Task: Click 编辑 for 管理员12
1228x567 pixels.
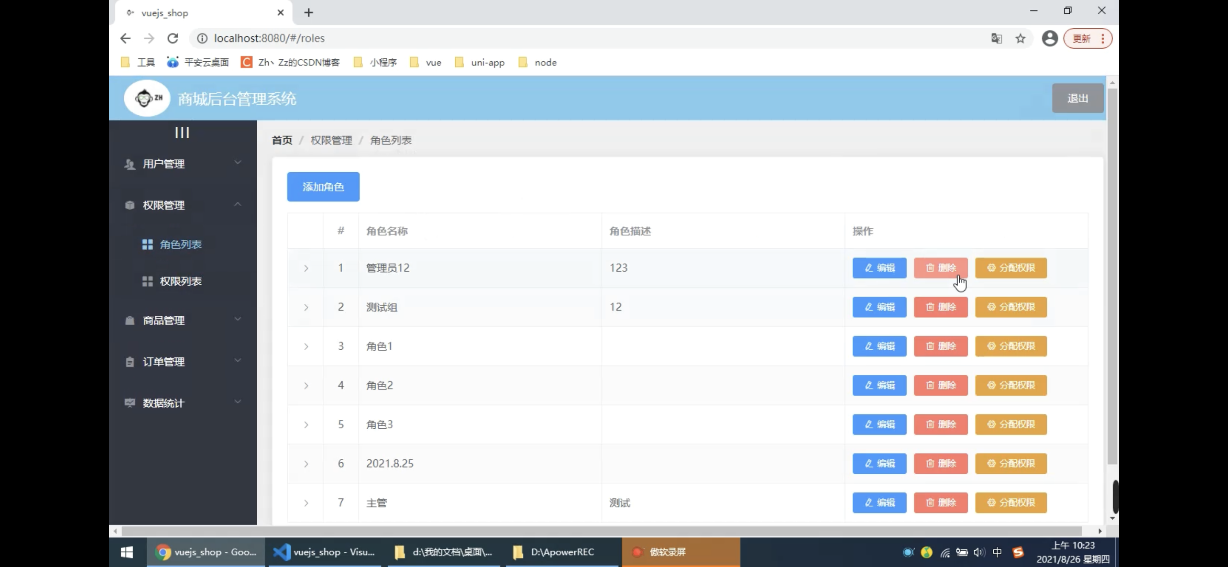Action: pyautogui.click(x=879, y=268)
